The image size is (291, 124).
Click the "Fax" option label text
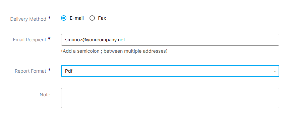(x=102, y=18)
